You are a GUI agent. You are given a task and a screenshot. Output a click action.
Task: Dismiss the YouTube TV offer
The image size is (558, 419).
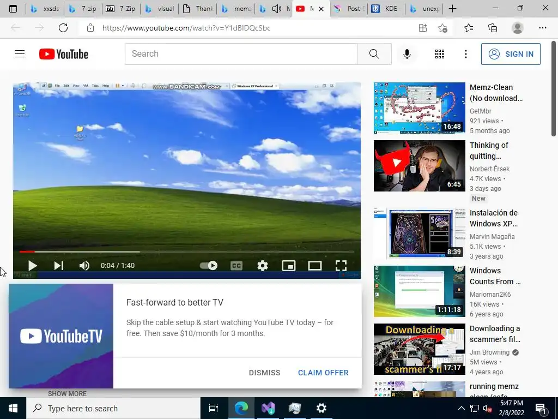pos(264,373)
